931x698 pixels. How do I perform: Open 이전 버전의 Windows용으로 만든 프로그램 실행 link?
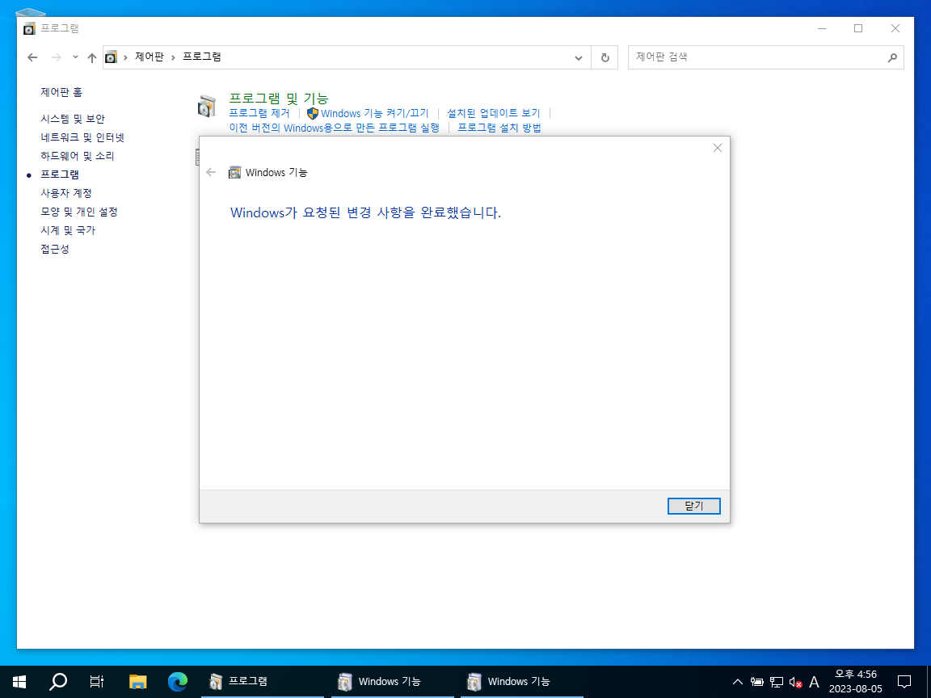pos(335,128)
